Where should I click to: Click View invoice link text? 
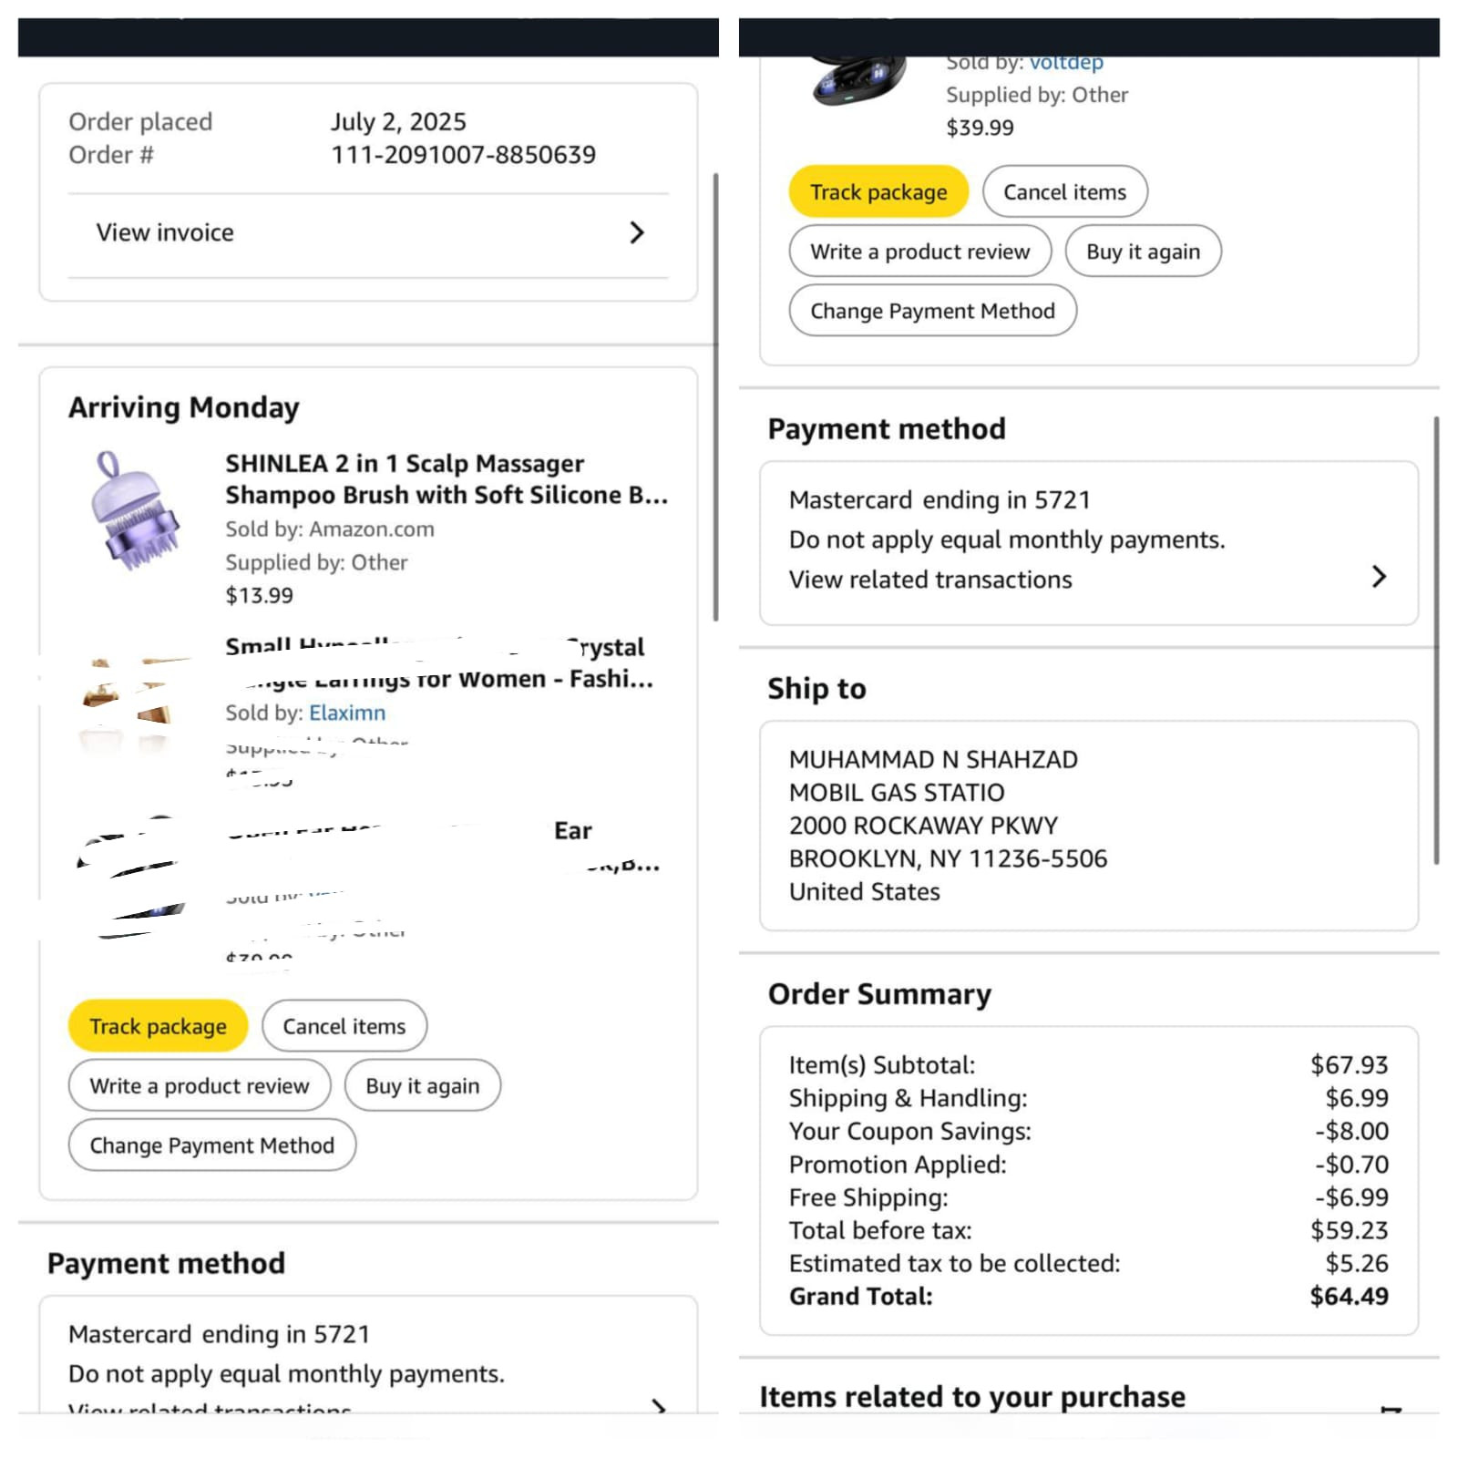point(165,233)
